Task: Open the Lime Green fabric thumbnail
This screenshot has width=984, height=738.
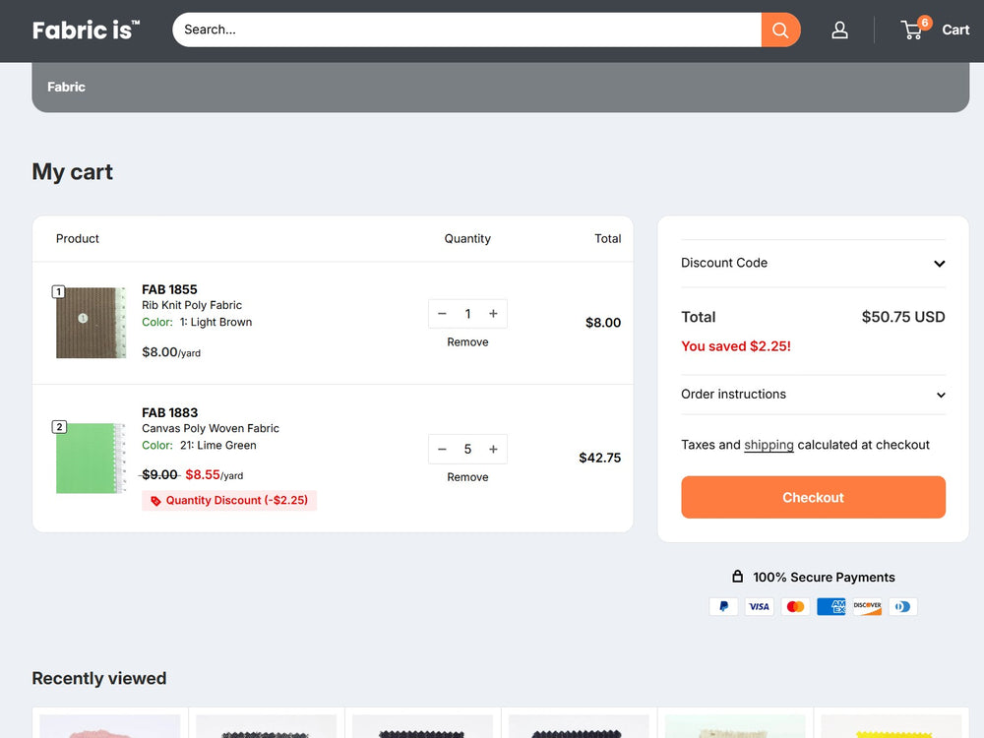Action: [91, 458]
